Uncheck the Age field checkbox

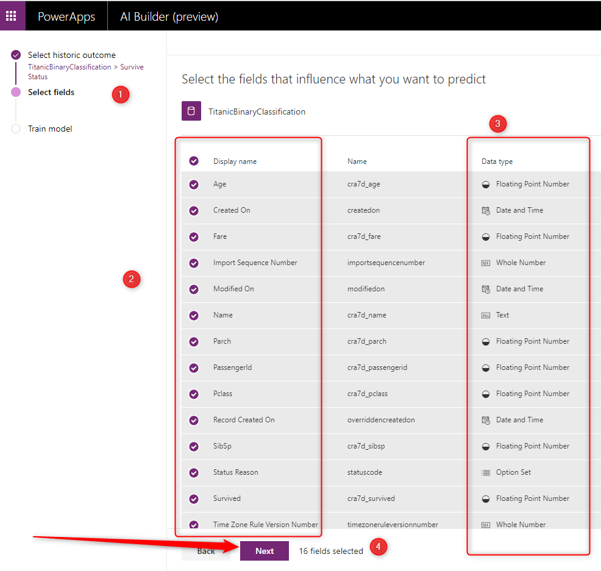(194, 183)
